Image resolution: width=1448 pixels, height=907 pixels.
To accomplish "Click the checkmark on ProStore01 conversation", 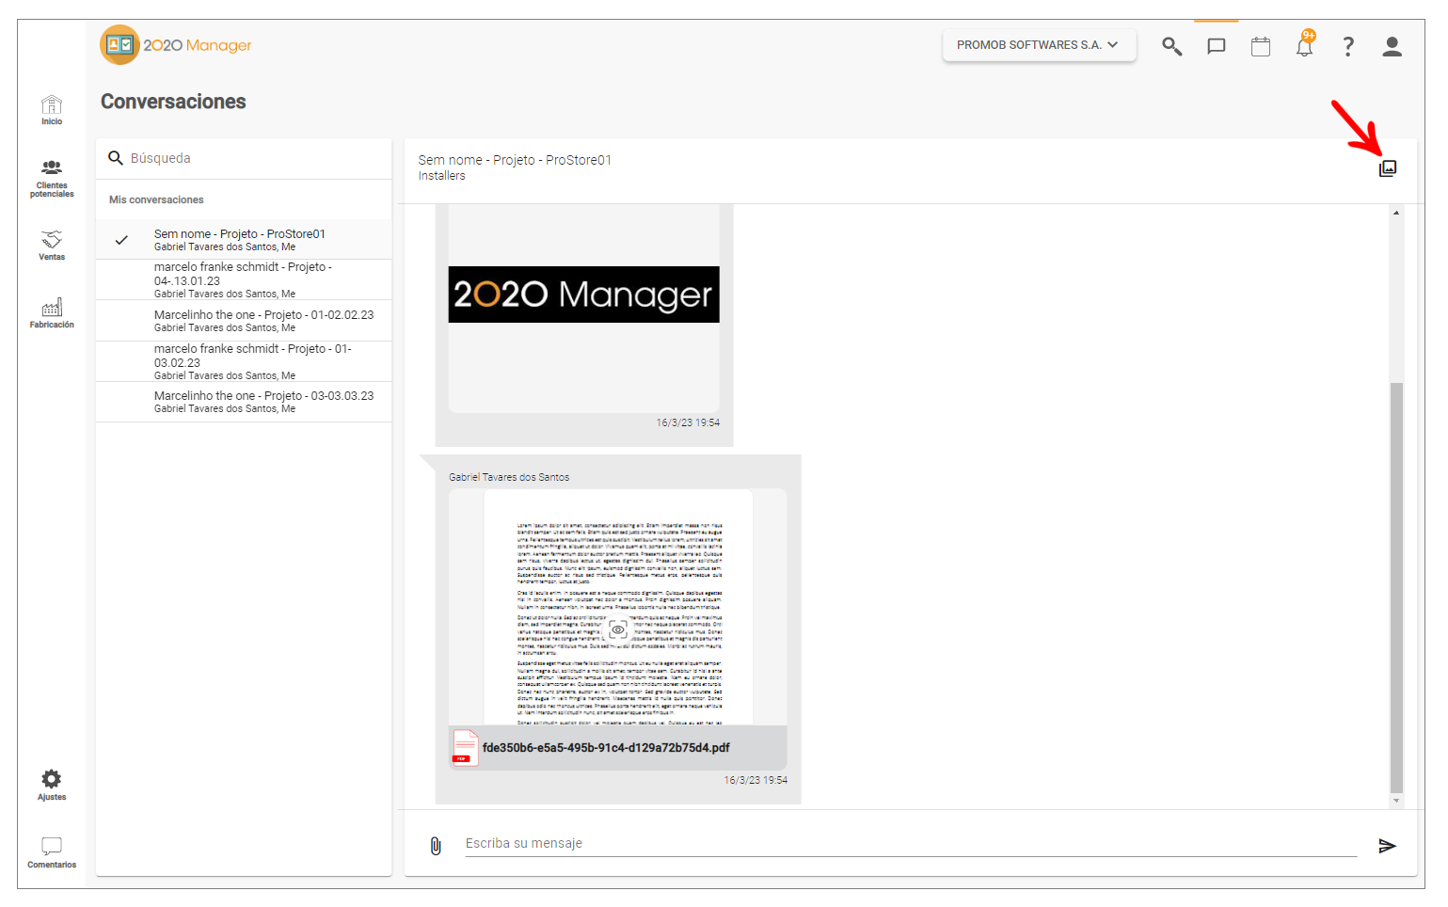I will pos(121,240).
